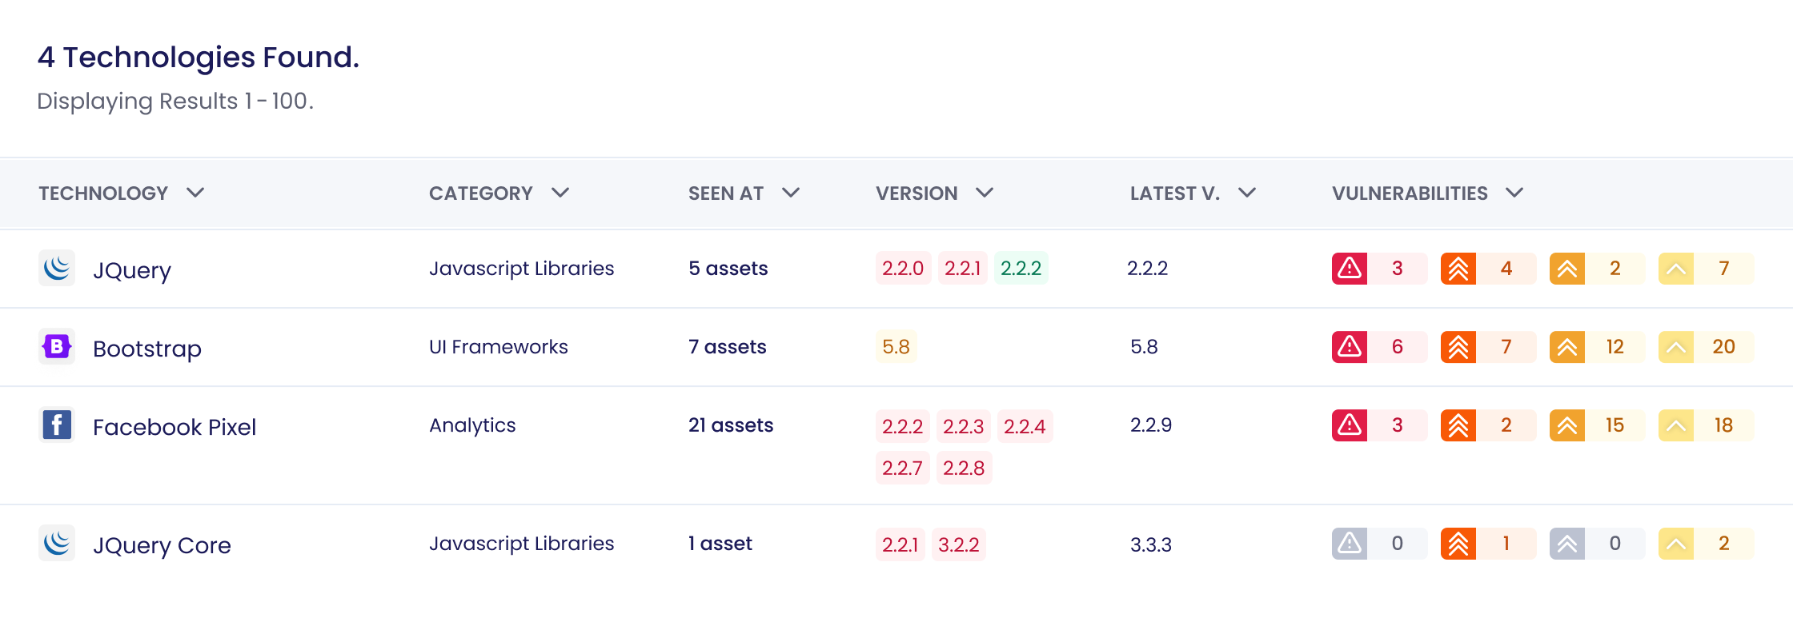The height and width of the screenshot is (622, 1793).
Task: Click the JQuery Core logo icon
Action: [x=57, y=543]
